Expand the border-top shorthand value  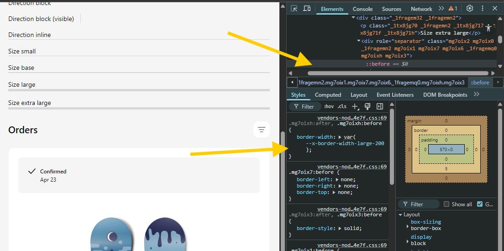tap(334, 193)
